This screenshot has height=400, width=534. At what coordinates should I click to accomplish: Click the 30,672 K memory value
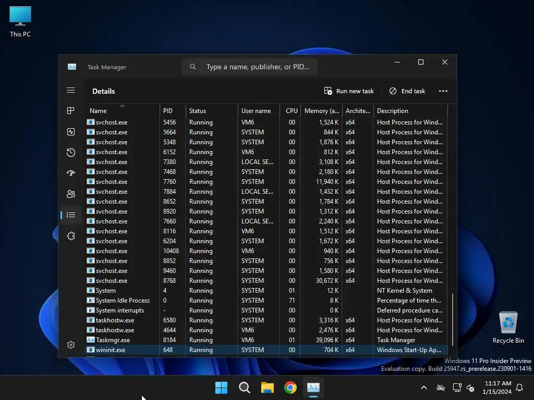pyautogui.click(x=327, y=281)
